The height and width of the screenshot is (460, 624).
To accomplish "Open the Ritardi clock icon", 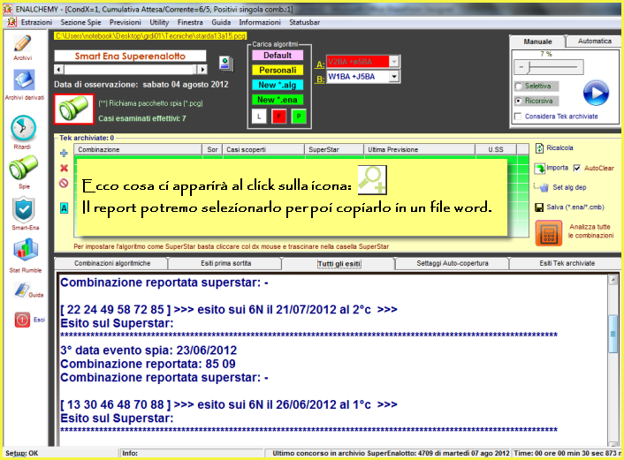I will coord(23,128).
